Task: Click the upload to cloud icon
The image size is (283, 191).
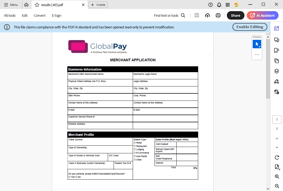Action: [x=207, y=15]
